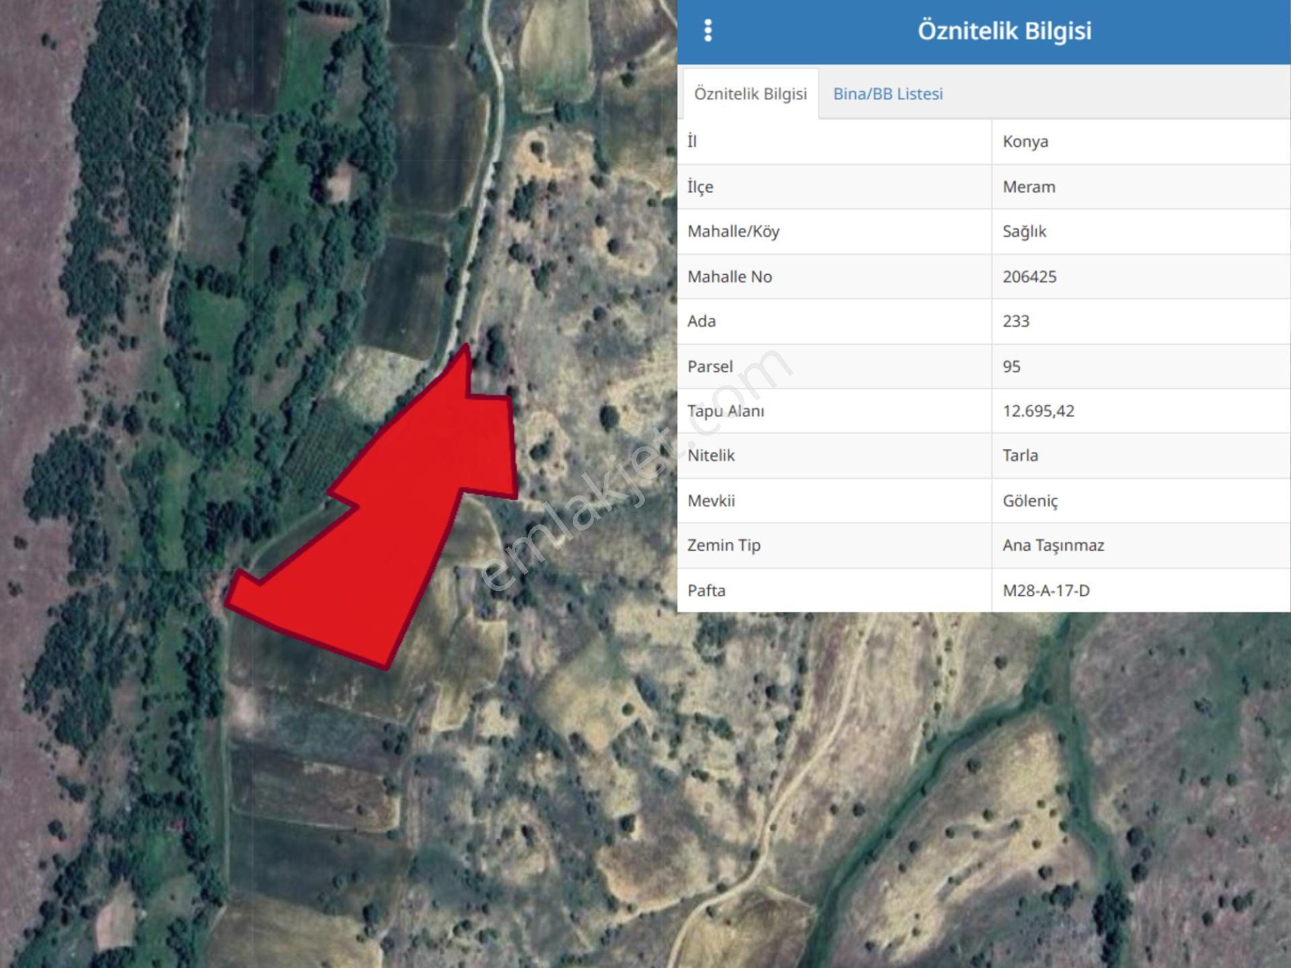Click the Mahalle/Köy label cell
This screenshot has height=968, width=1291.
(834, 232)
